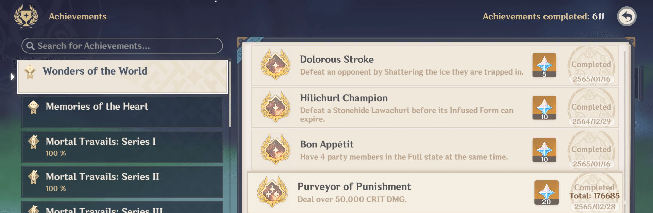The width and height of the screenshot is (653, 213).
Task: Click the search magnifier icon
Action: click(30, 46)
